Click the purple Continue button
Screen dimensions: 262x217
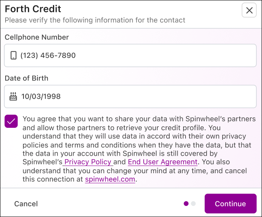(x=231, y=203)
